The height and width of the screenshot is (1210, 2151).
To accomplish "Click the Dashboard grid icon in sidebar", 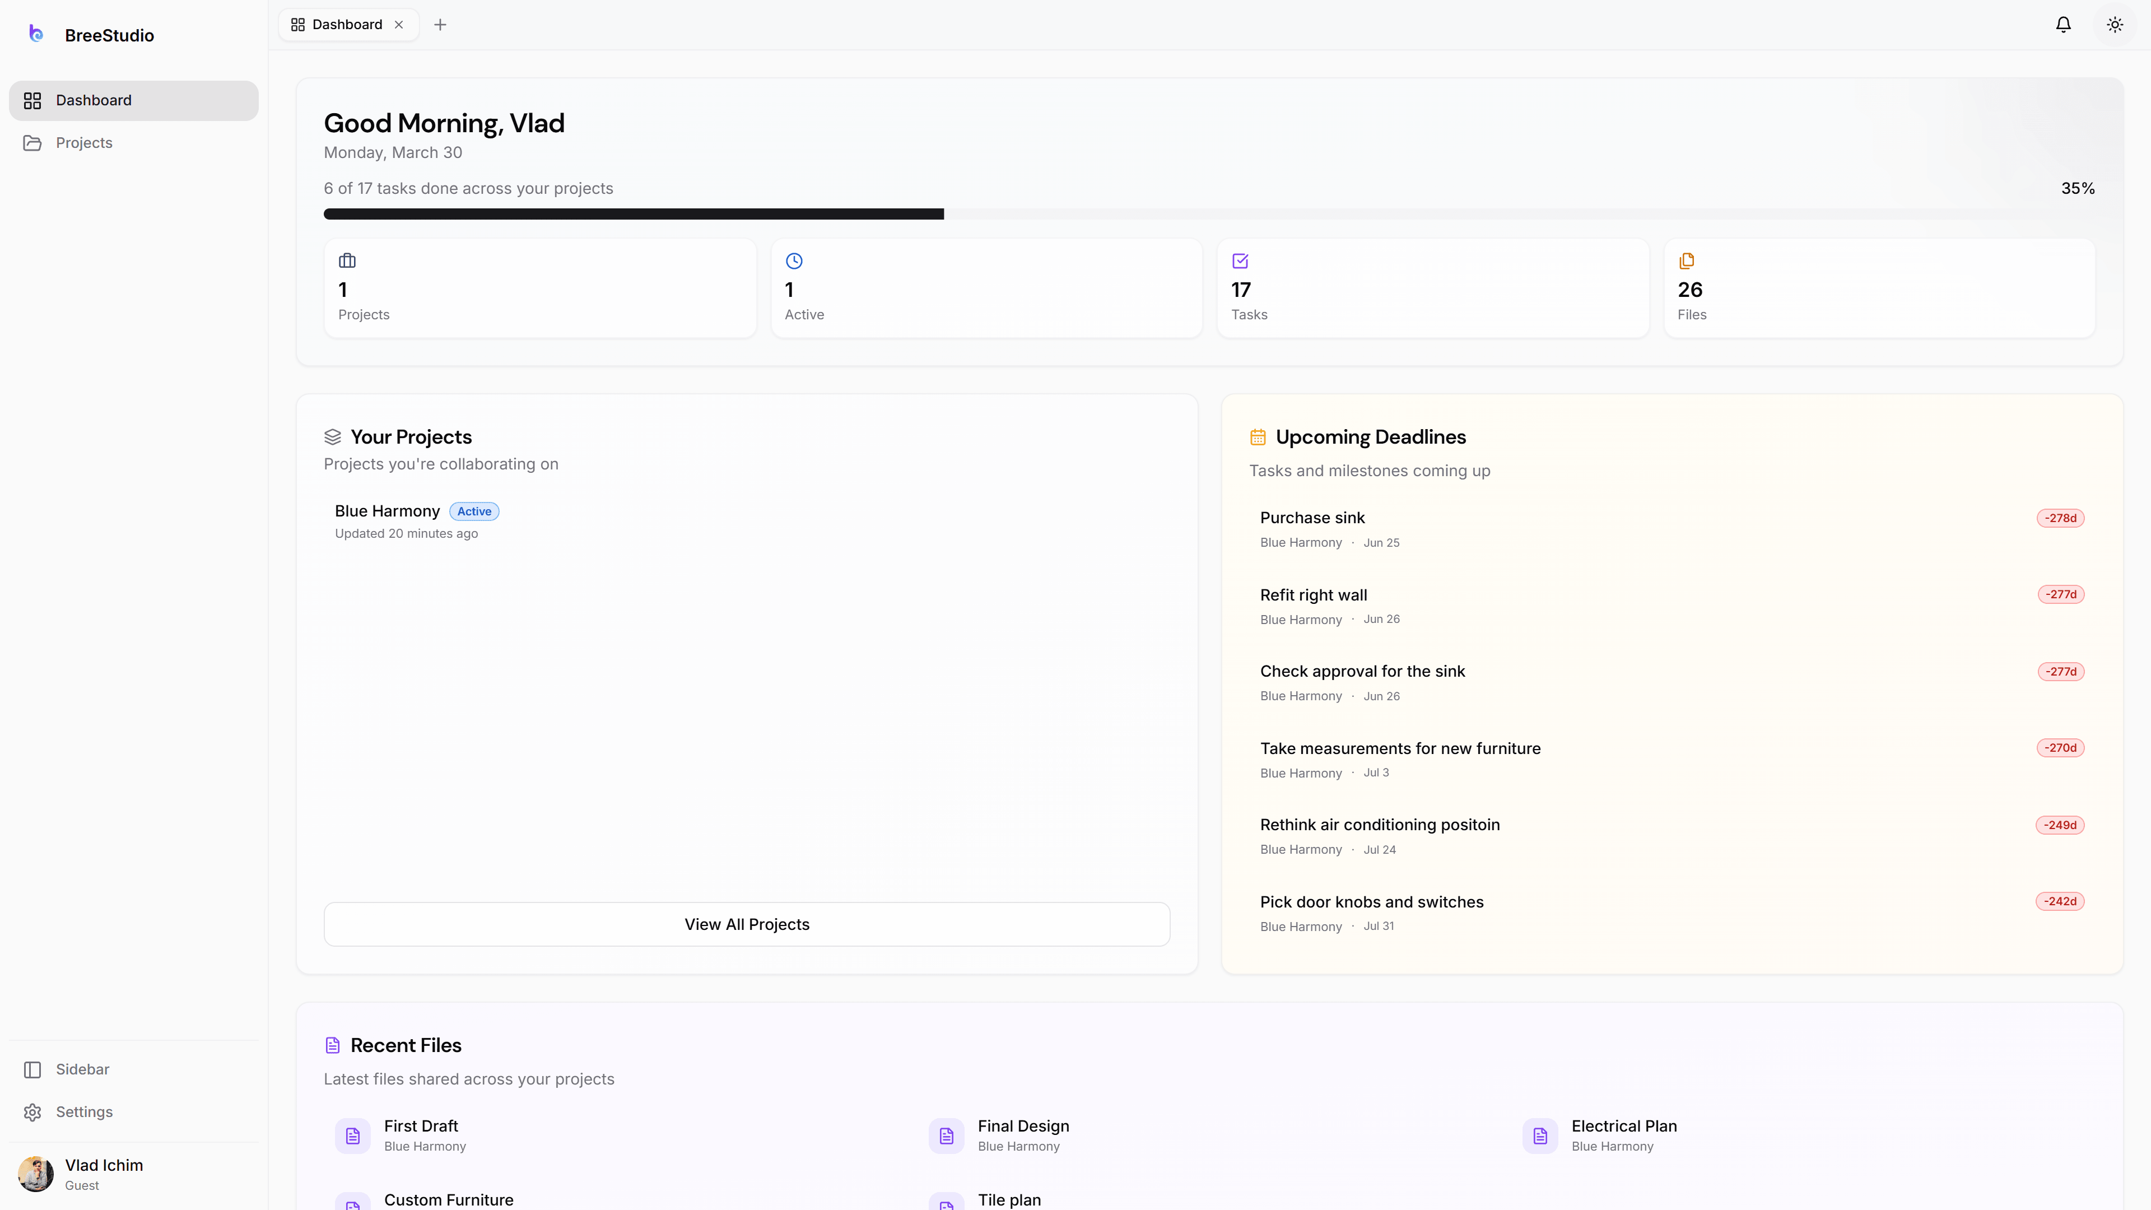I will point(32,100).
